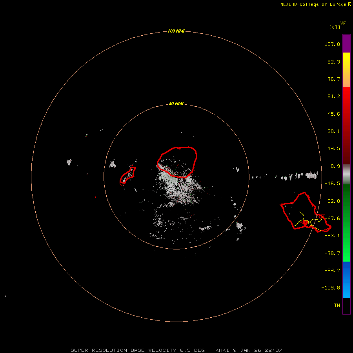The height and width of the screenshot is (353, 353).
Task: Pick the purple segment of the color bar
Action: point(346,44)
